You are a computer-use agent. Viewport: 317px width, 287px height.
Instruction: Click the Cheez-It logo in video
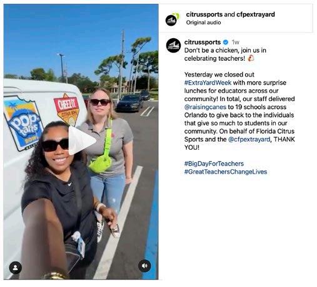pos(66,108)
